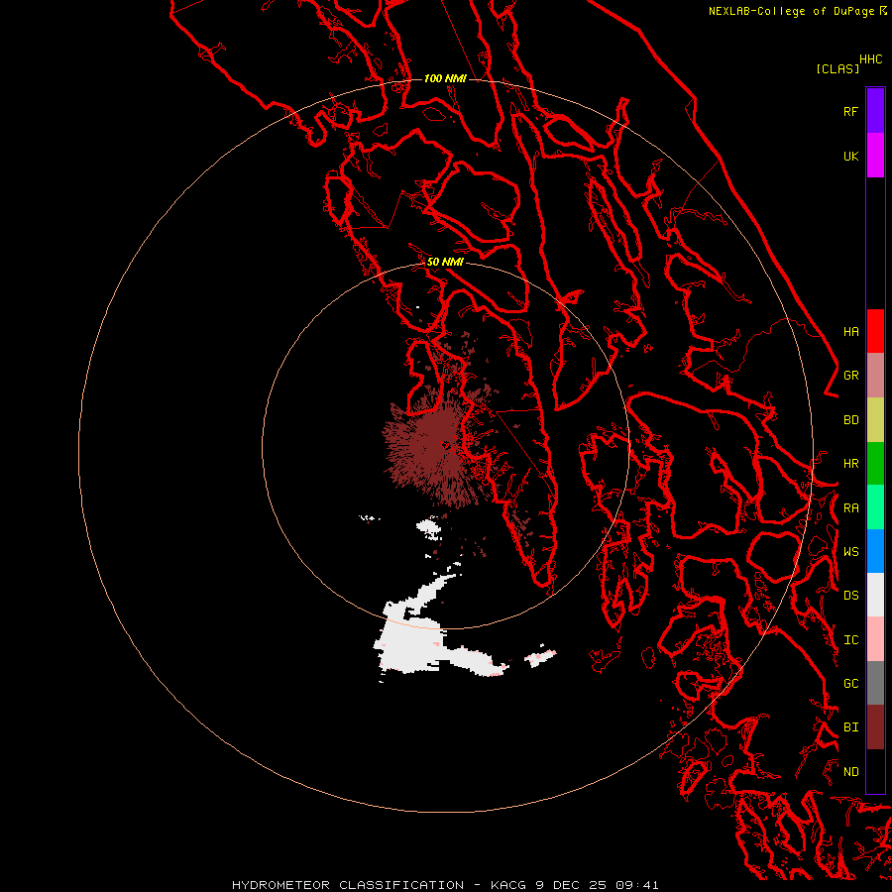Click the dark red biological echo cluster
The height and width of the screenshot is (892, 892).
pyautogui.click(x=435, y=449)
